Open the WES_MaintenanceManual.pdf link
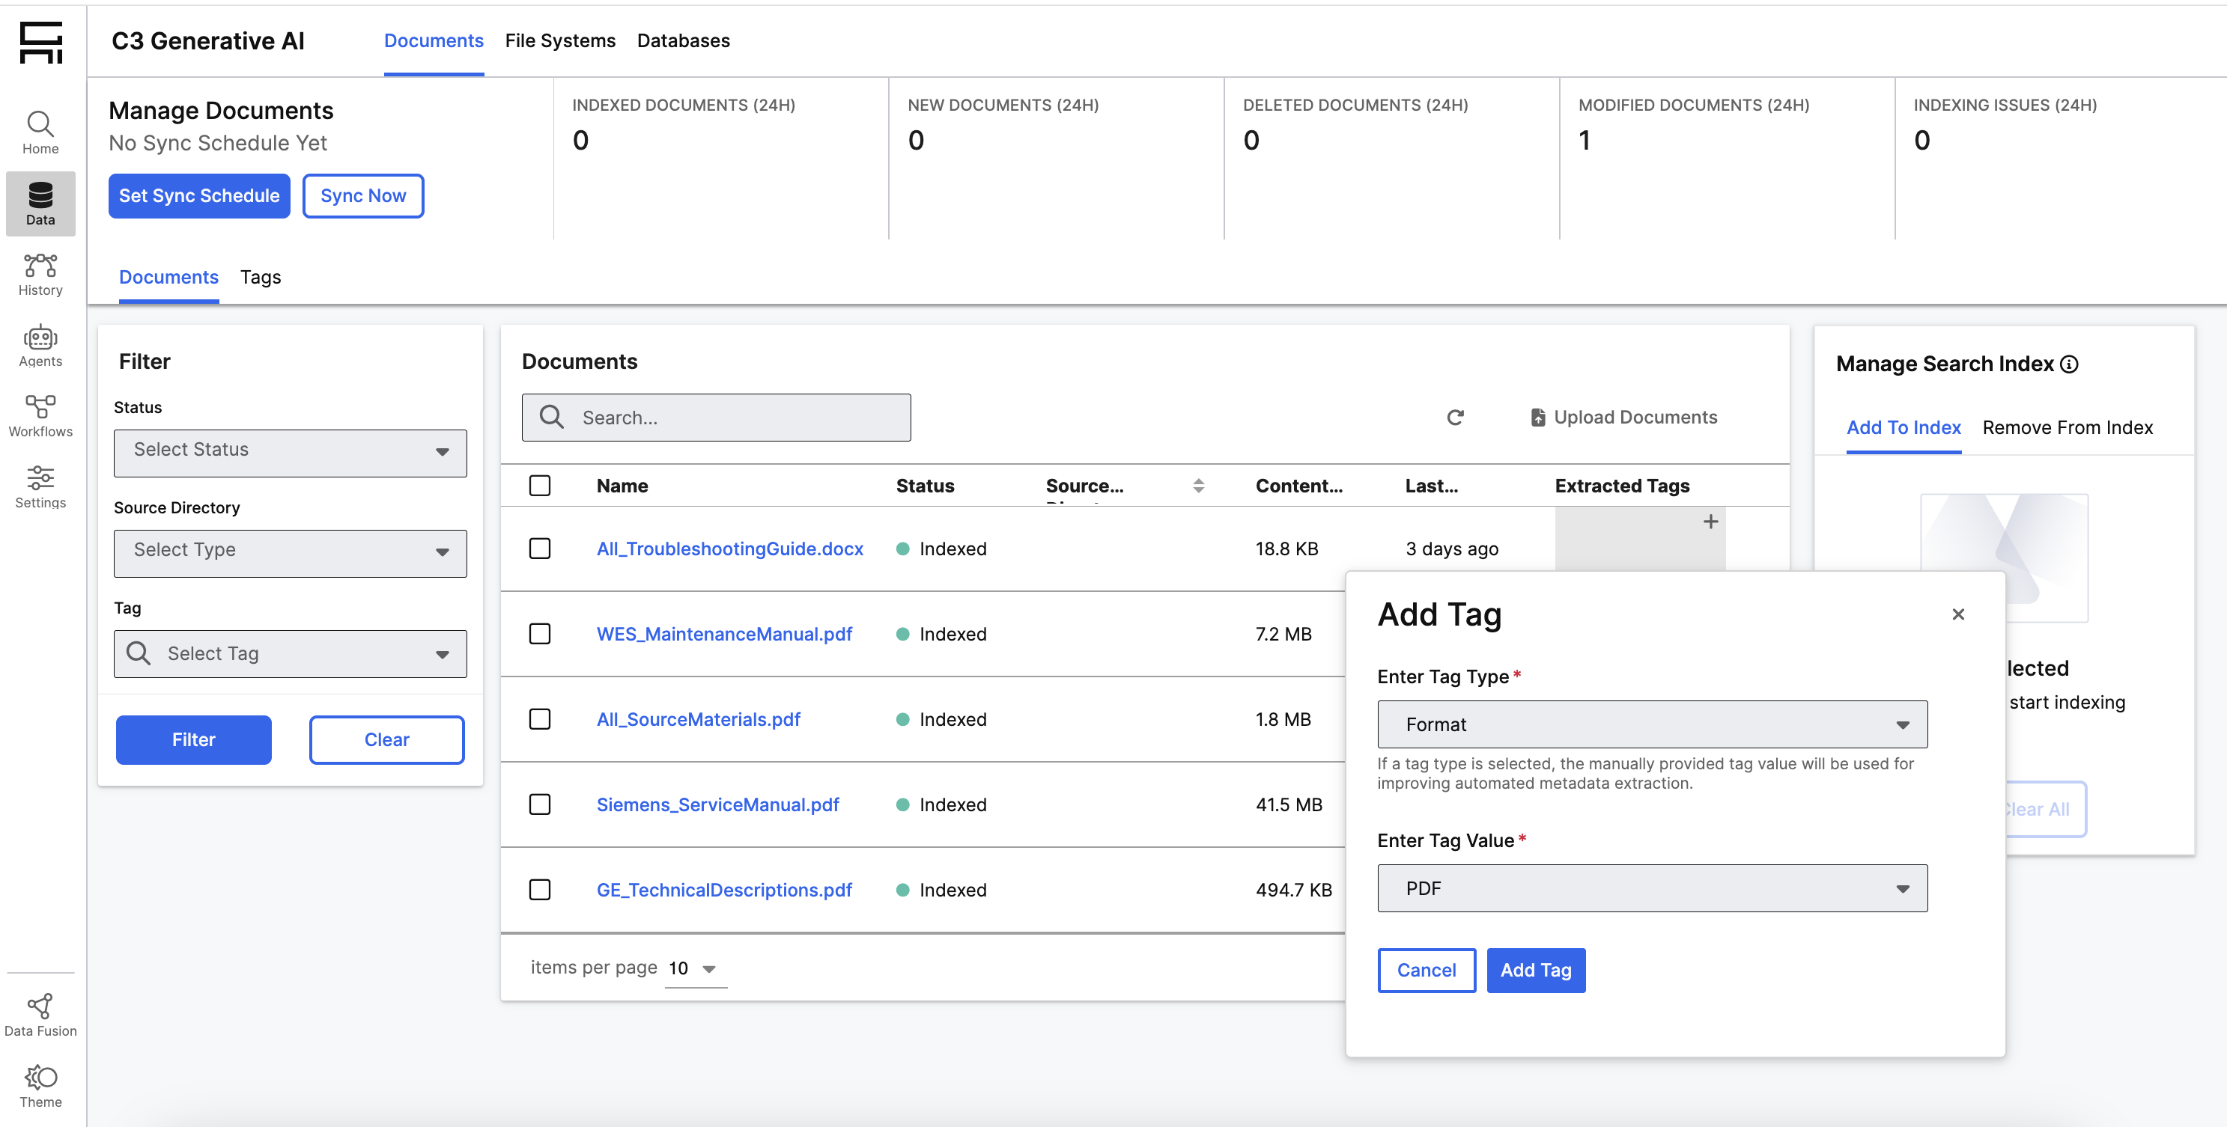Screen dimensions: 2227x1127 [x=723, y=635]
